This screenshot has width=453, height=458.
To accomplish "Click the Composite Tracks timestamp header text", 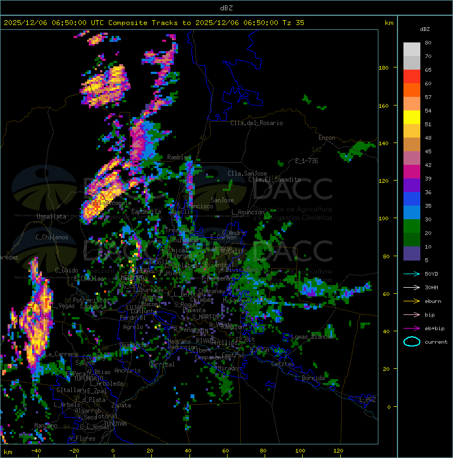I will tap(154, 22).
